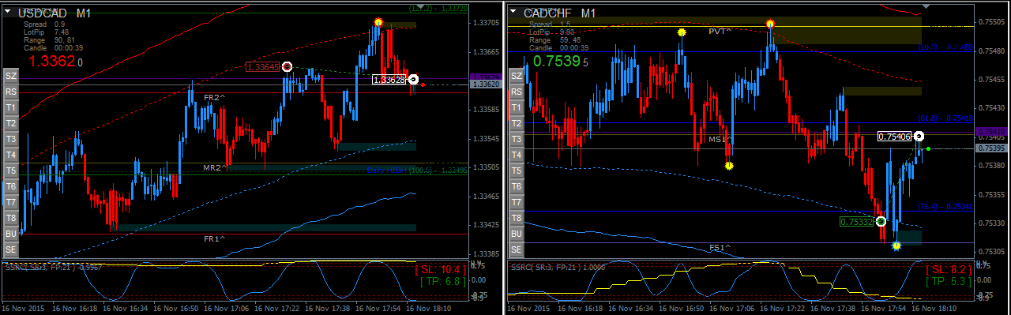Select the 0.75332 price label on CADCHF
The width and height of the screenshot is (1011, 315).
[x=856, y=222]
